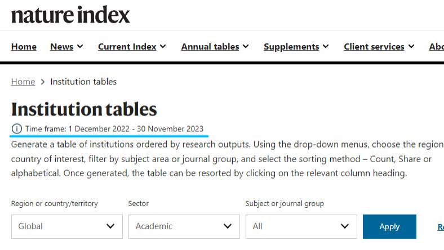
Task: Click the Annual tables chevron icon
Action: click(246, 46)
